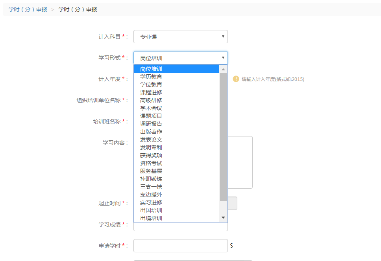Select the 学术会议 option
The width and height of the screenshot is (381, 261).
point(151,108)
